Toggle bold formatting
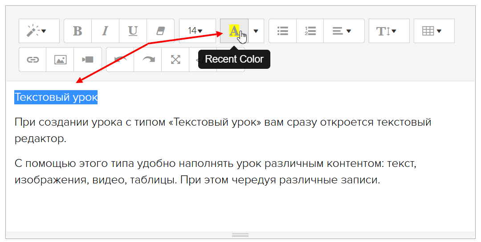This screenshot has width=481, height=242. [77, 31]
